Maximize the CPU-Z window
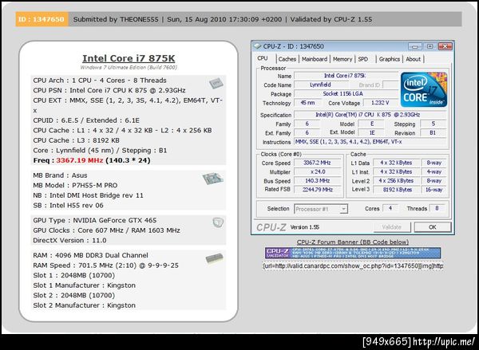Viewport: 479px width, 350px height. (x=430, y=46)
